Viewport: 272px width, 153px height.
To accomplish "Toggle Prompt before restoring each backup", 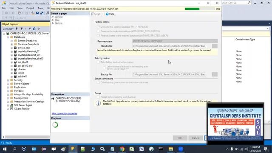I will [98, 97].
